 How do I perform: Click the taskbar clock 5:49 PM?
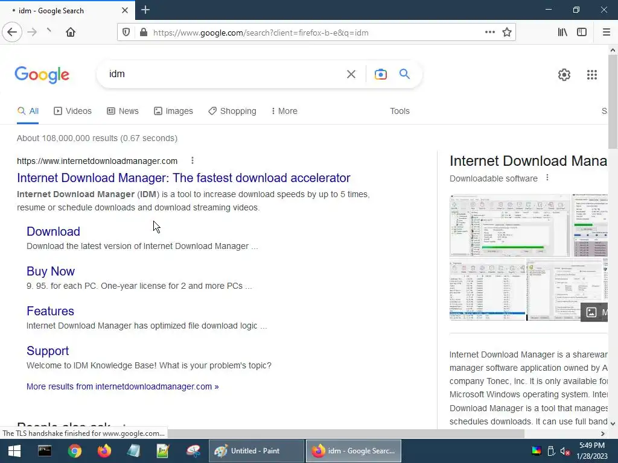coord(591,446)
